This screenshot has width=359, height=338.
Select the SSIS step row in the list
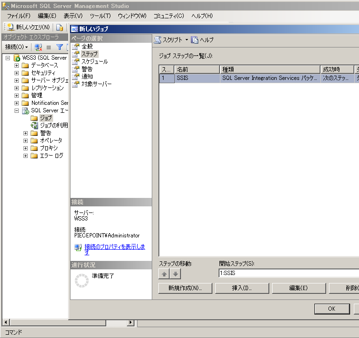coord(259,78)
